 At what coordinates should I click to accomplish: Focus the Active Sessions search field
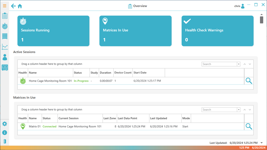click(219, 64)
